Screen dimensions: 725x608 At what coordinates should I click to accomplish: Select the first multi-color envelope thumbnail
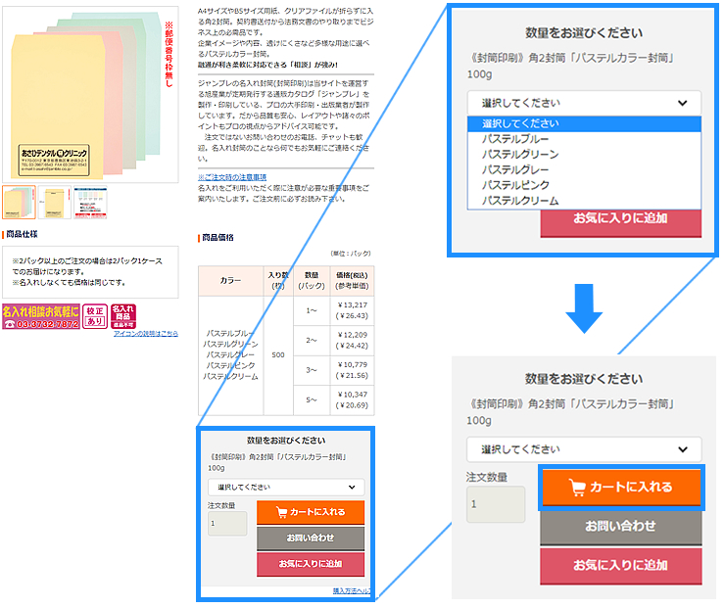tap(19, 201)
